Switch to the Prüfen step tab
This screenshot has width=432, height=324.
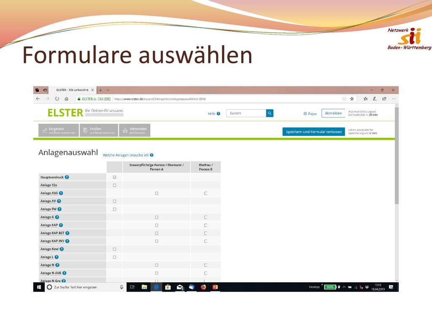99,130
